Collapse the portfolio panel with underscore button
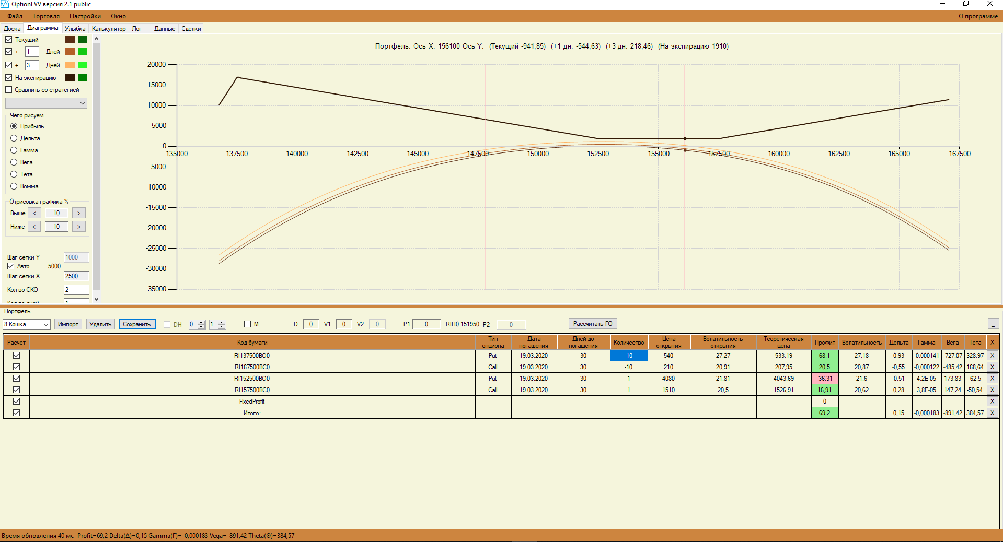 (994, 324)
